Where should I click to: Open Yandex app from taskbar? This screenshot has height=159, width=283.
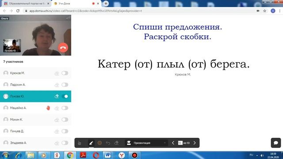[57, 155]
